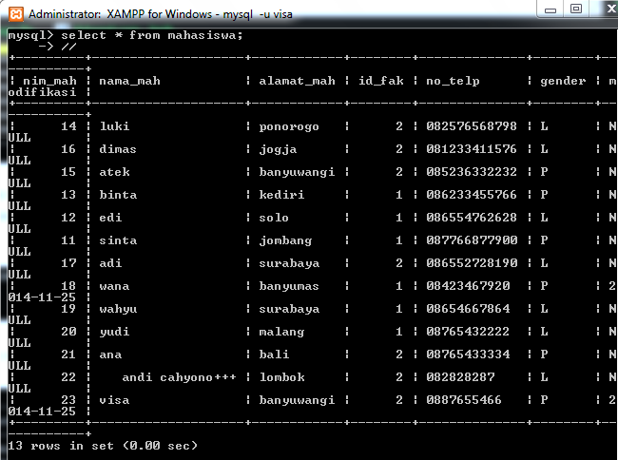Click the 'nim_mah' column header
The height and width of the screenshot is (460, 618).
point(49,81)
